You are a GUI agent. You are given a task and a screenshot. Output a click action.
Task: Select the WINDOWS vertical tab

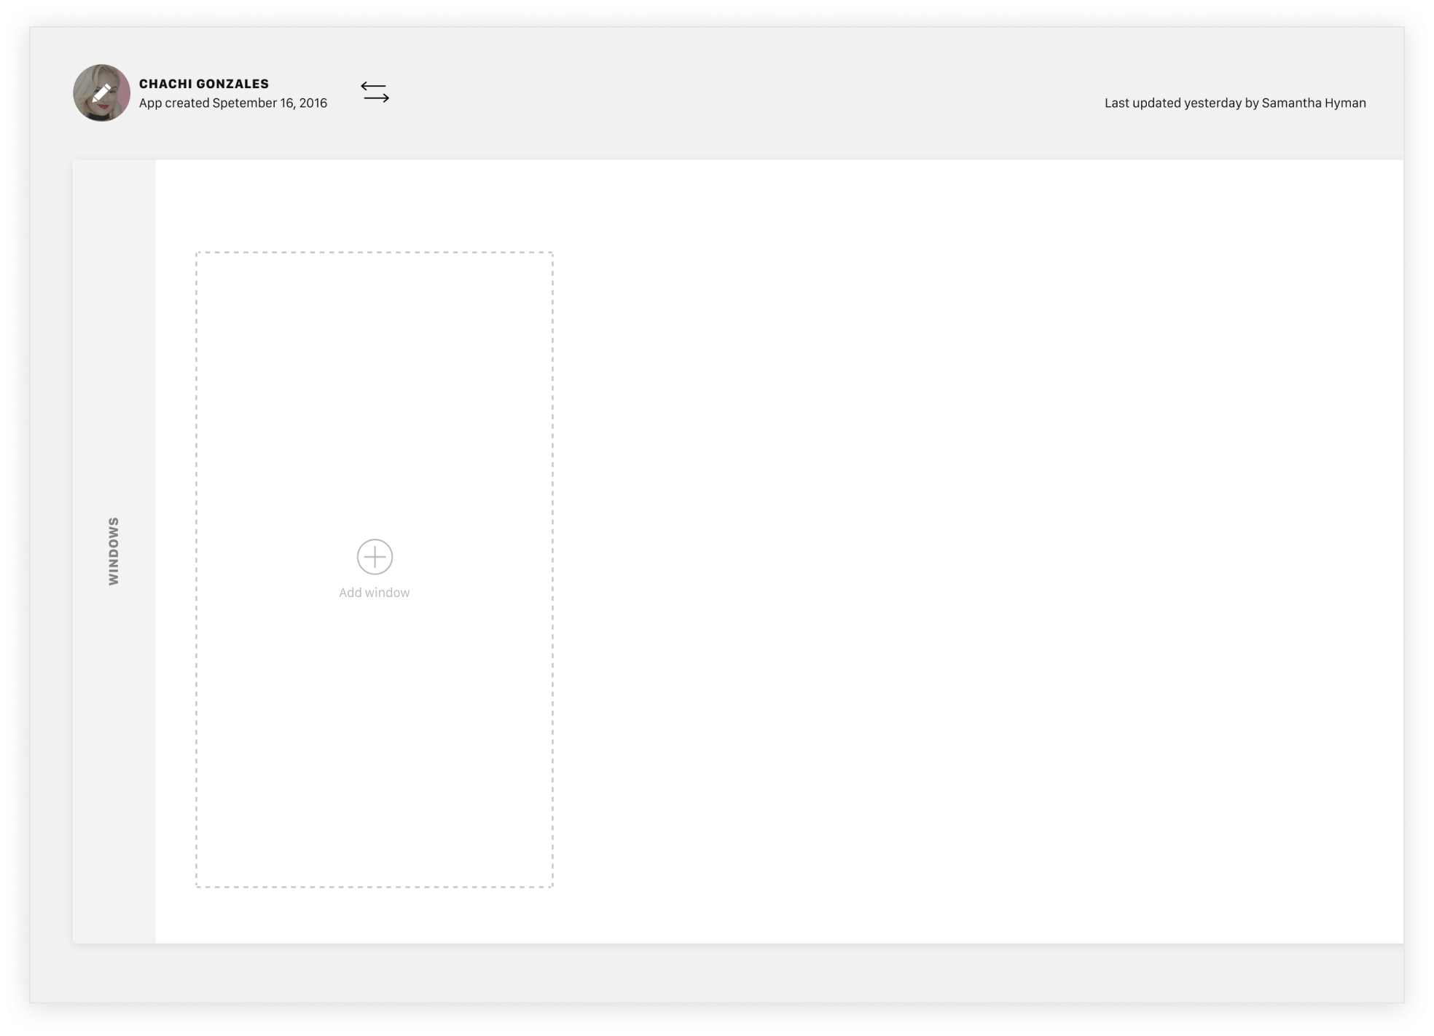(114, 551)
